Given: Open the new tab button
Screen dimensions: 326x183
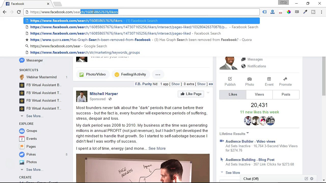Looking at the screenshot, I should point(58,4).
